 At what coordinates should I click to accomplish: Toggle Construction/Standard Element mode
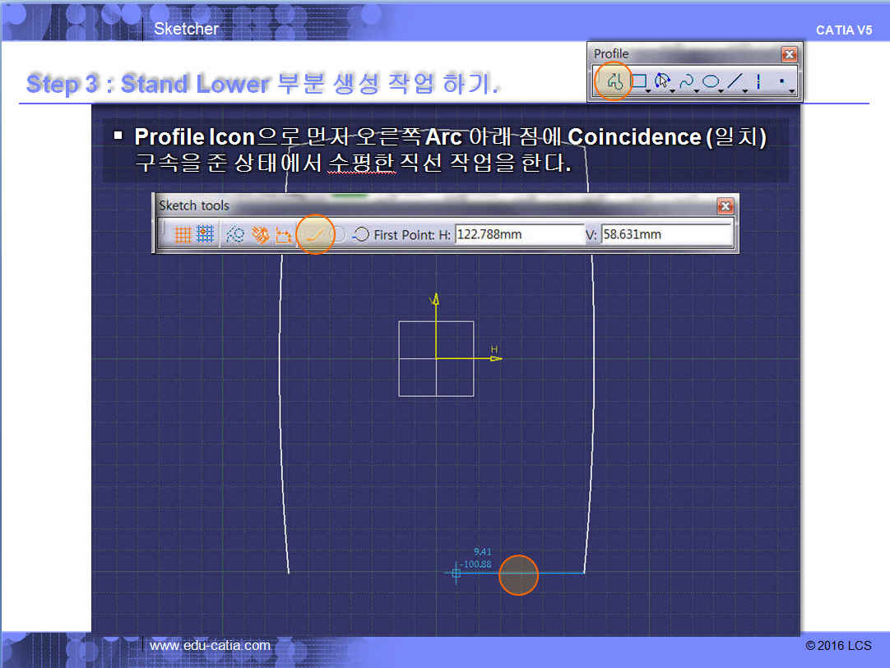click(x=235, y=235)
